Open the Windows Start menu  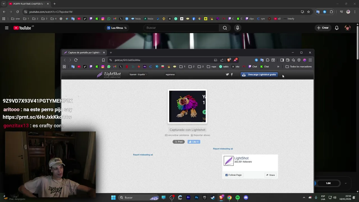click(x=113, y=198)
